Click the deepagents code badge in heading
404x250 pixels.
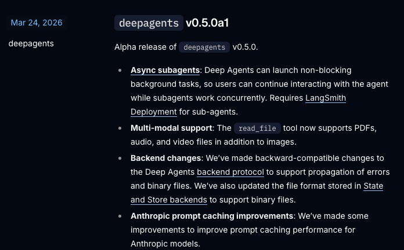149,23
